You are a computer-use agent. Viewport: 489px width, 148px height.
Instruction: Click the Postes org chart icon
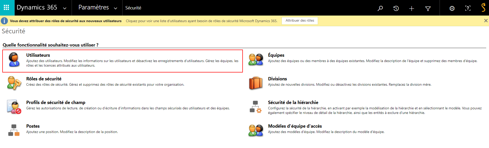[x=14, y=130]
